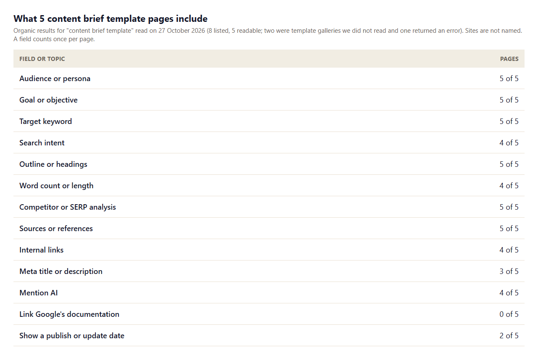Viewport: 538px width, 358px height.
Task: Click the "PAGES" column header
Action: 509,59
